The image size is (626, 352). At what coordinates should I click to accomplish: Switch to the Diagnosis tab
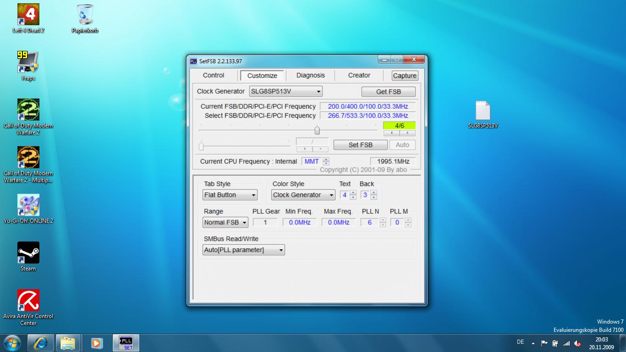pos(310,75)
